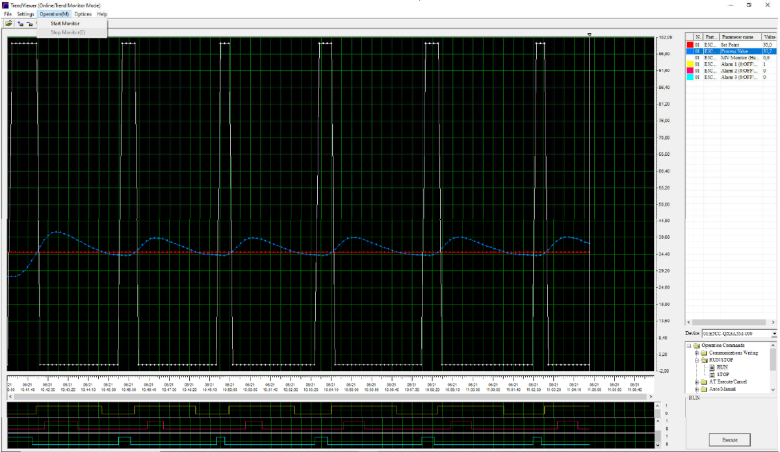Image resolution: width=780 pixels, height=452 pixels.
Task: Select the AT Execute/Cancel folder
Action: click(728, 382)
